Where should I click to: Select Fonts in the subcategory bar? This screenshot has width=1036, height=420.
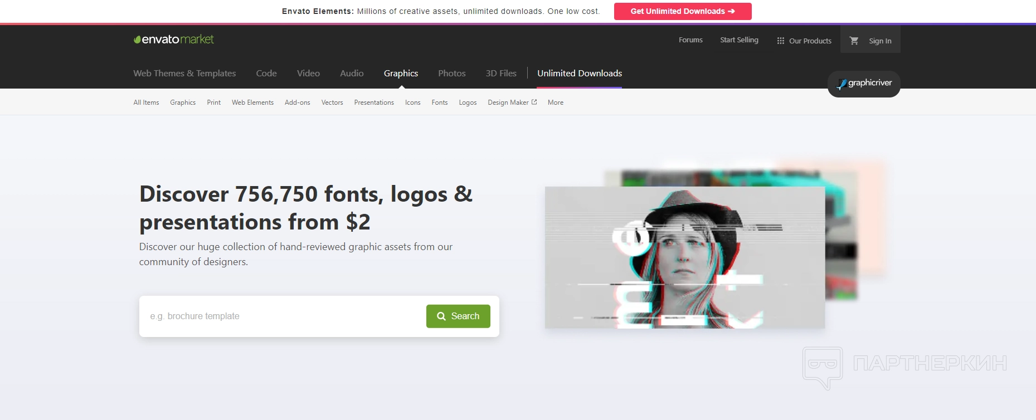pos(439,102)
